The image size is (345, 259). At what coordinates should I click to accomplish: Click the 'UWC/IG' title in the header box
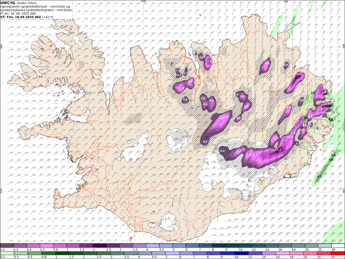[8, 3]
